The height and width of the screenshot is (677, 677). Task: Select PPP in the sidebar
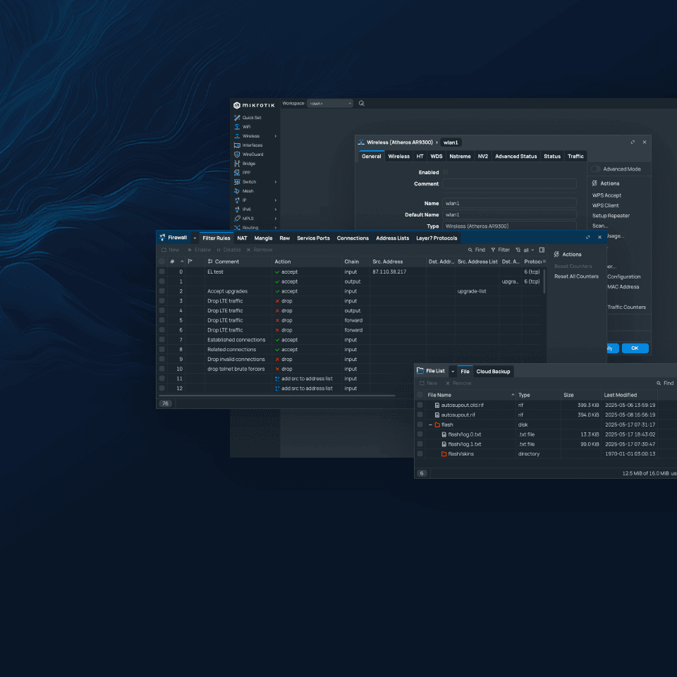247,172
